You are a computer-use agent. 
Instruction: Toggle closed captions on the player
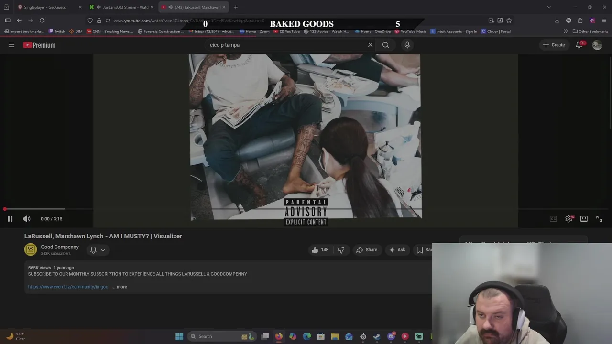point(553,219)
